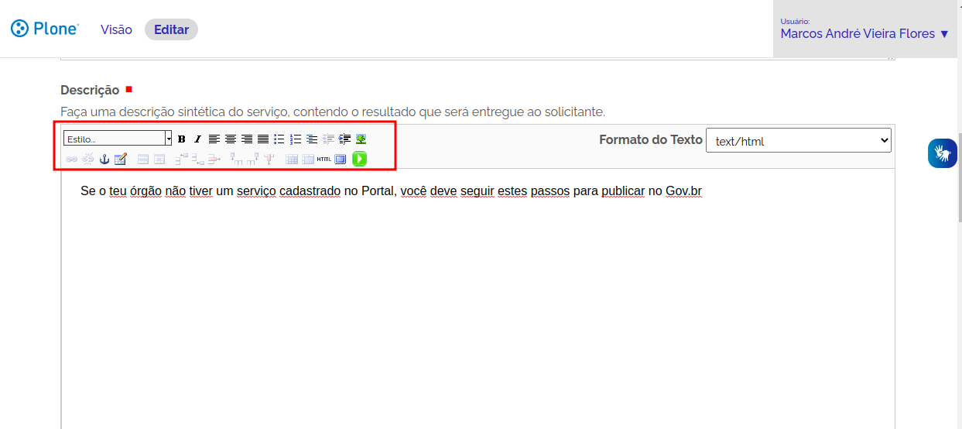
Task: Open table row properties icon
Action: [x=143, y=159]
